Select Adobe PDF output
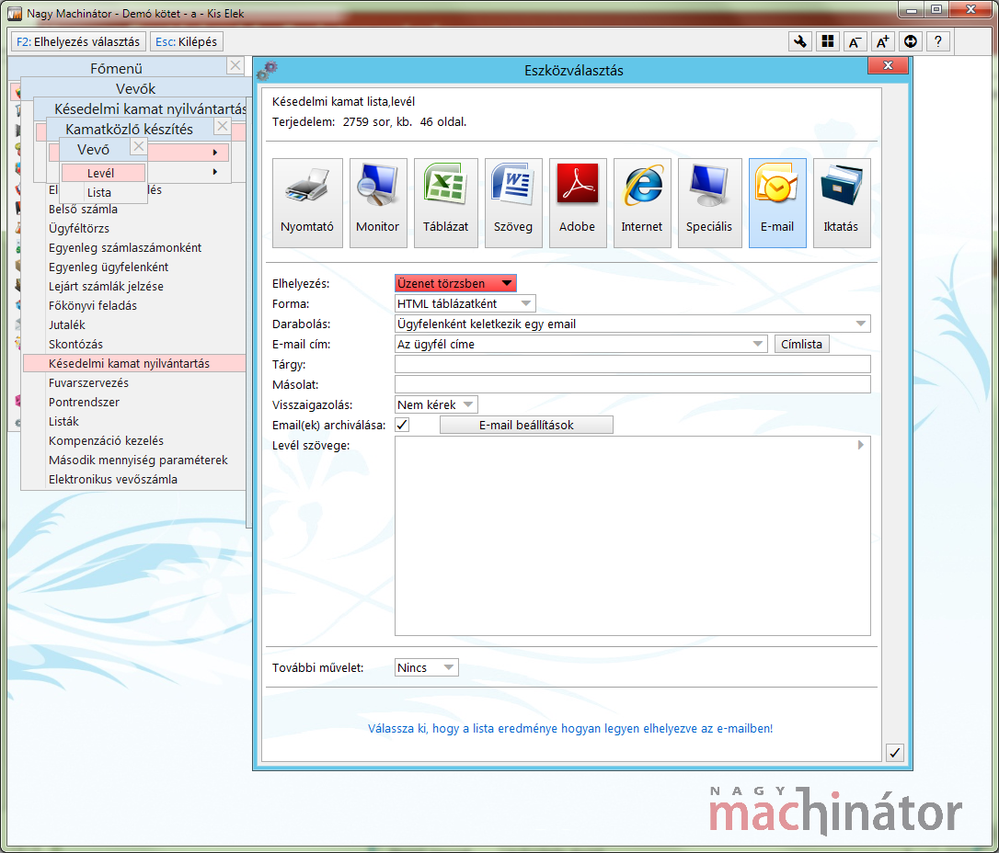Viewport: 999px width, 853px height. 577,202
